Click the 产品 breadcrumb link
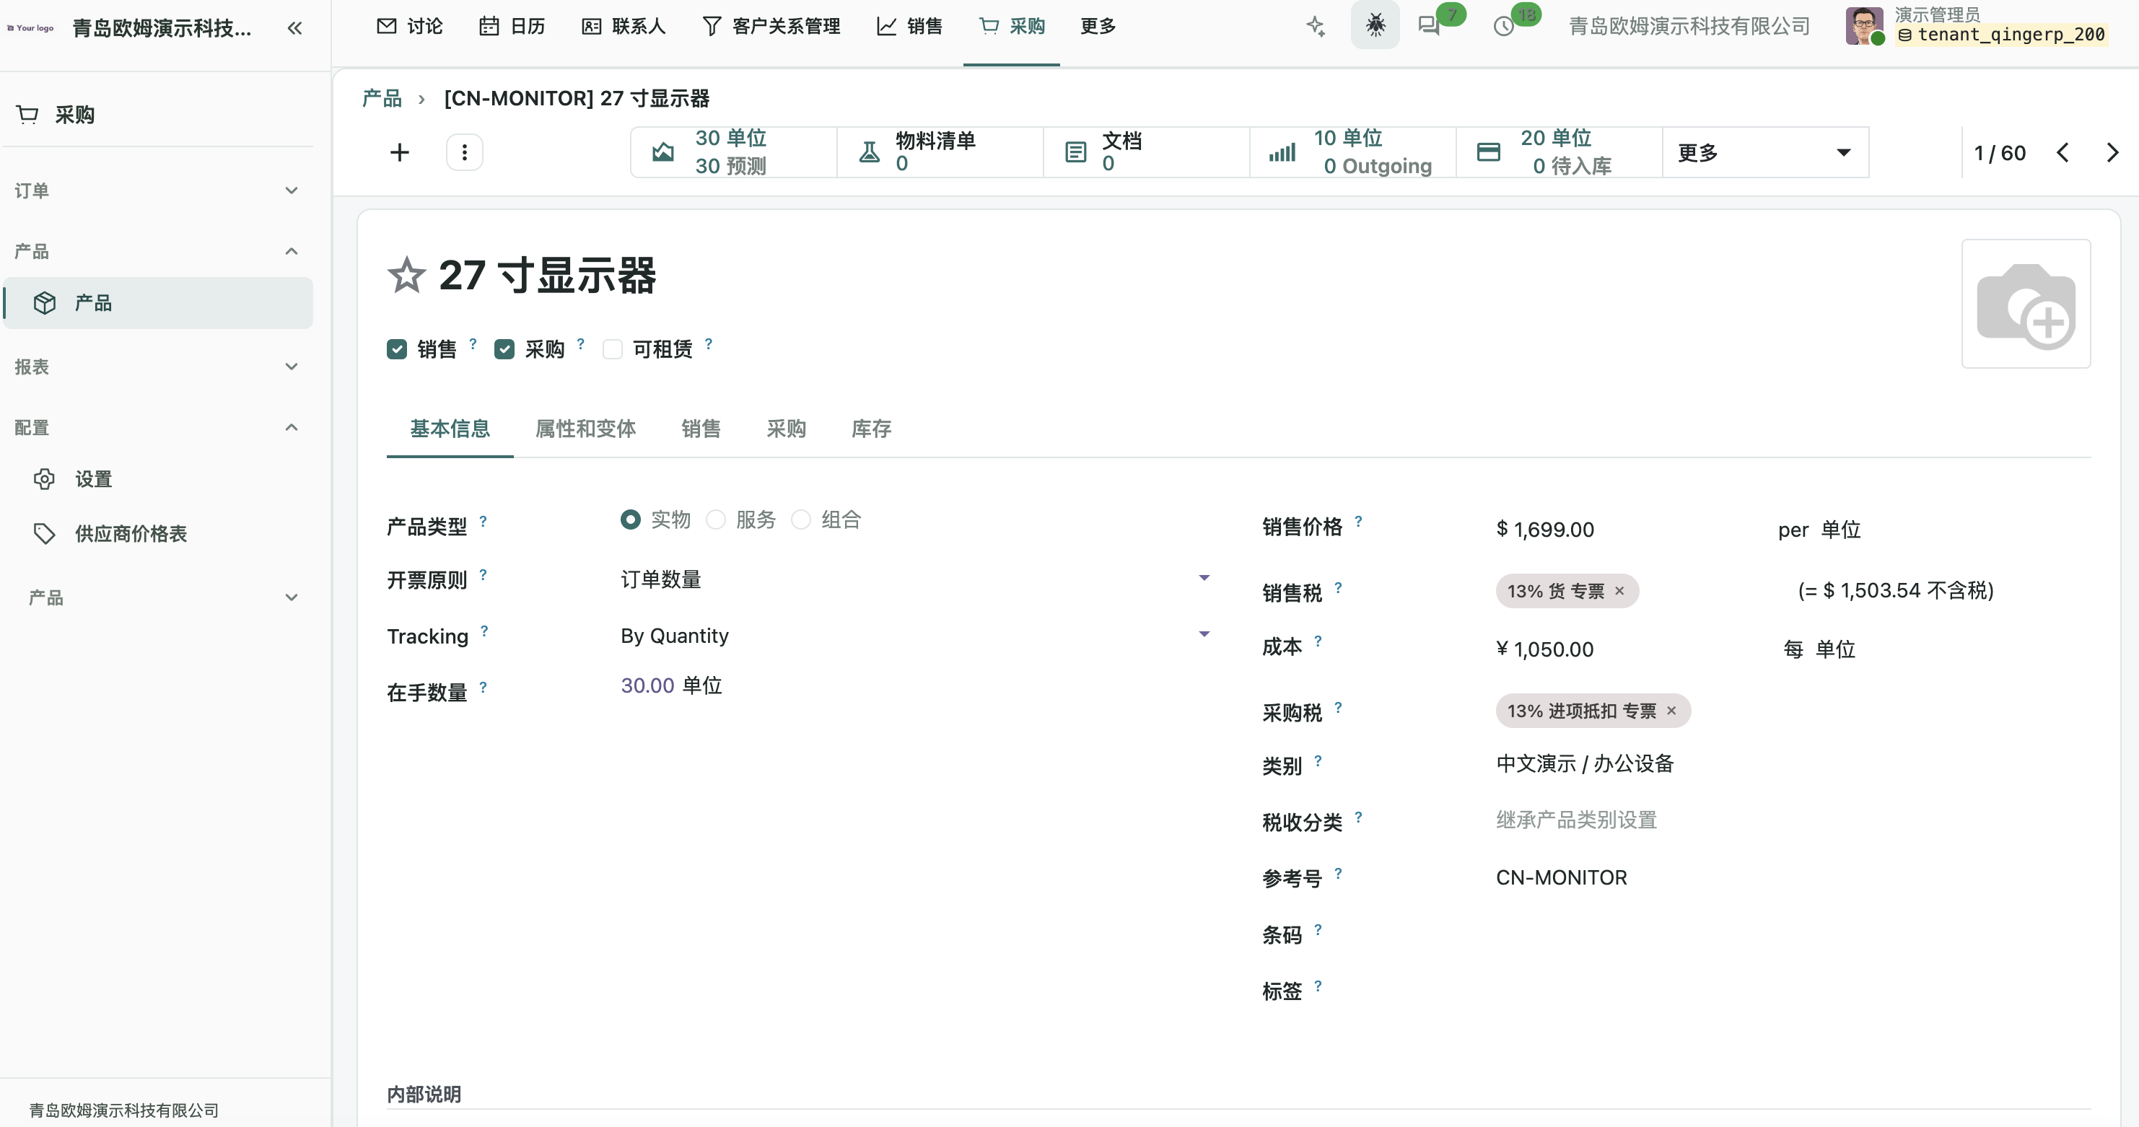Image resolution: width=2139 pixels, height=1127 pixels. click(x=382, y=99)
